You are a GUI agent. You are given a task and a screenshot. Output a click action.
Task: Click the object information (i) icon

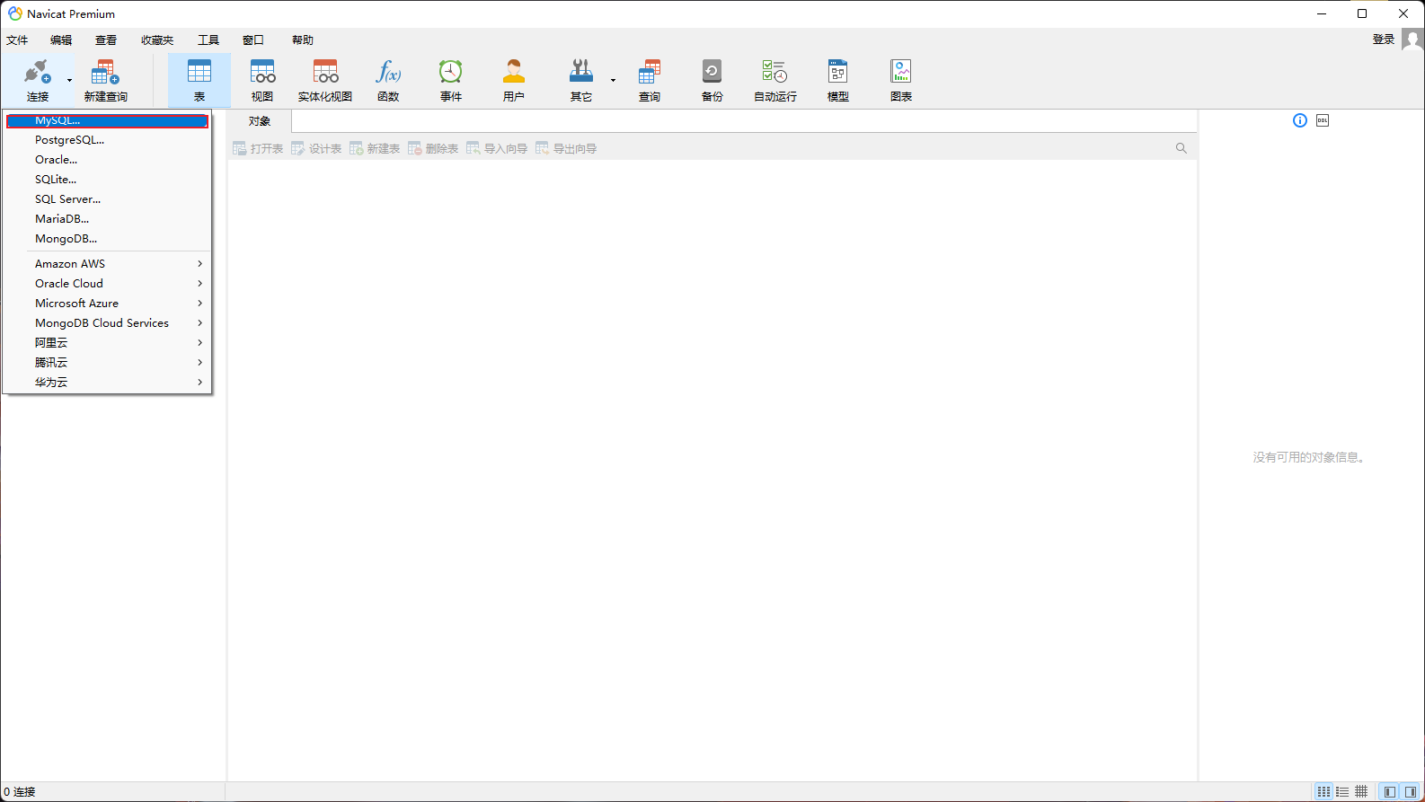tap(1300, 120)
